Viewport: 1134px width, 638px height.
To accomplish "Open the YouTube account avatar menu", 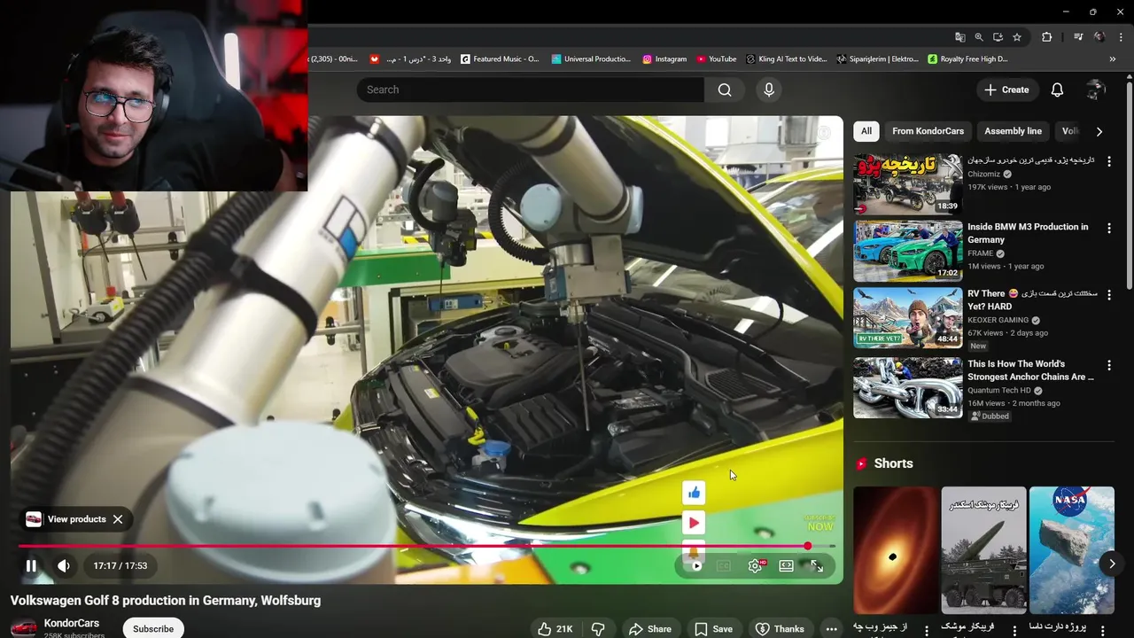I will pyautogui.click(x=1096, y=89).
